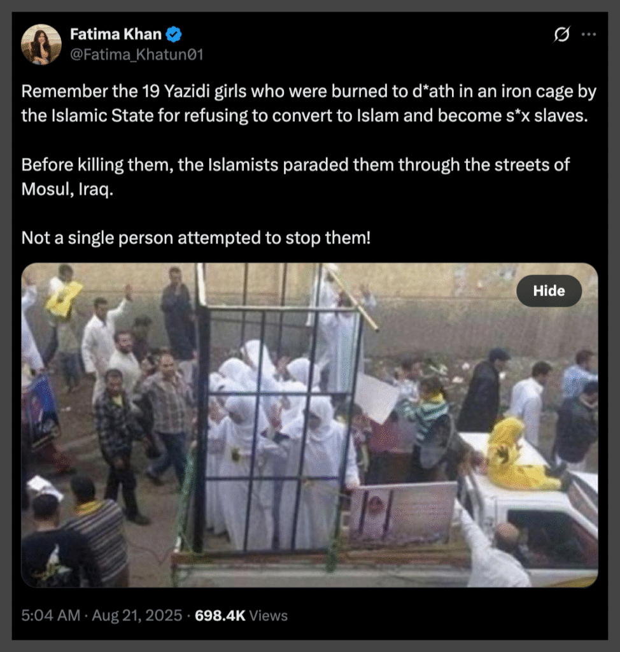Open Fatima Khan's profile picture
This screenshot has width=620, height=652.
point(41,44)
